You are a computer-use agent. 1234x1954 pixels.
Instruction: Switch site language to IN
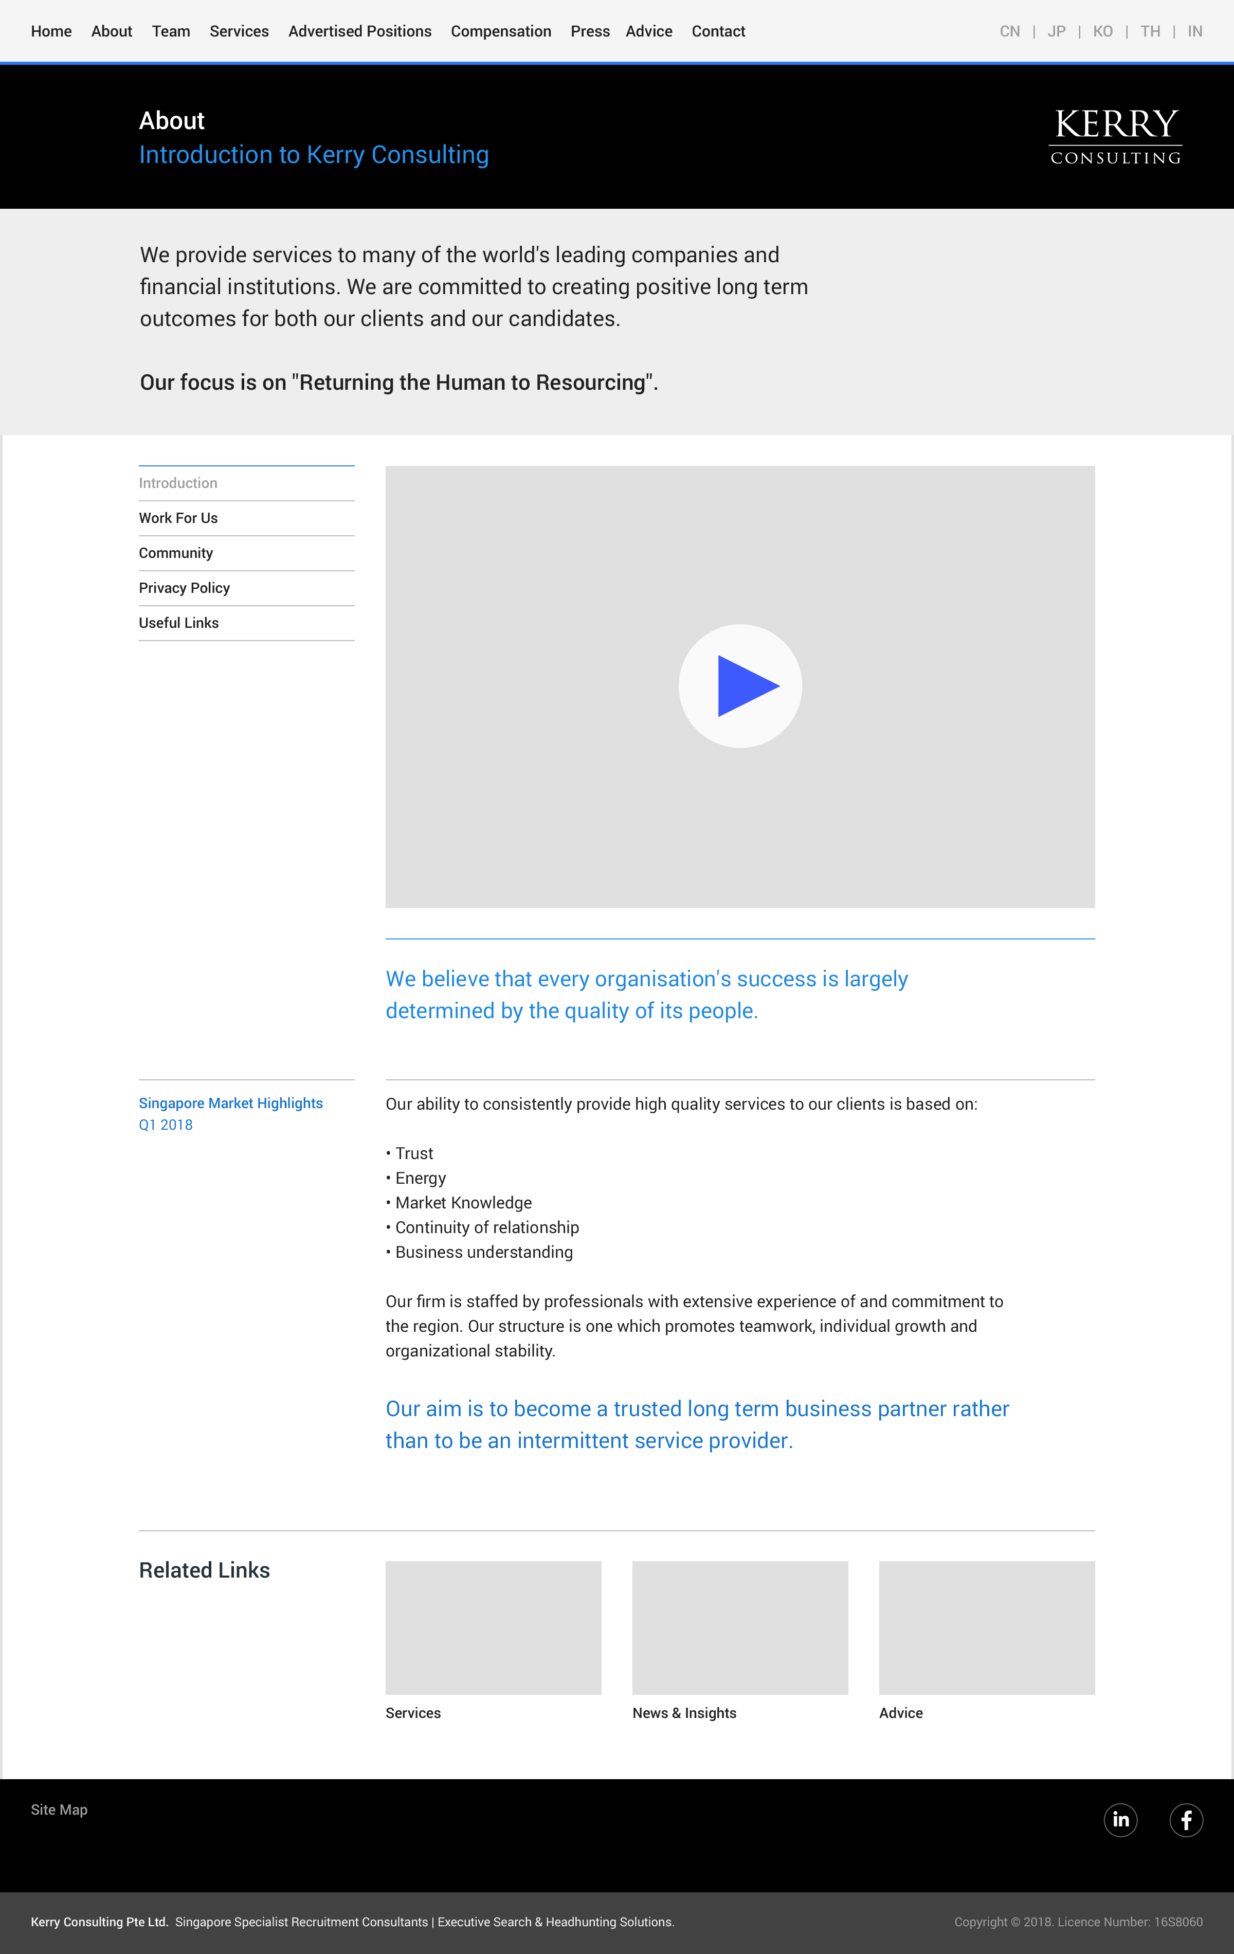[x=1195, y=32]
